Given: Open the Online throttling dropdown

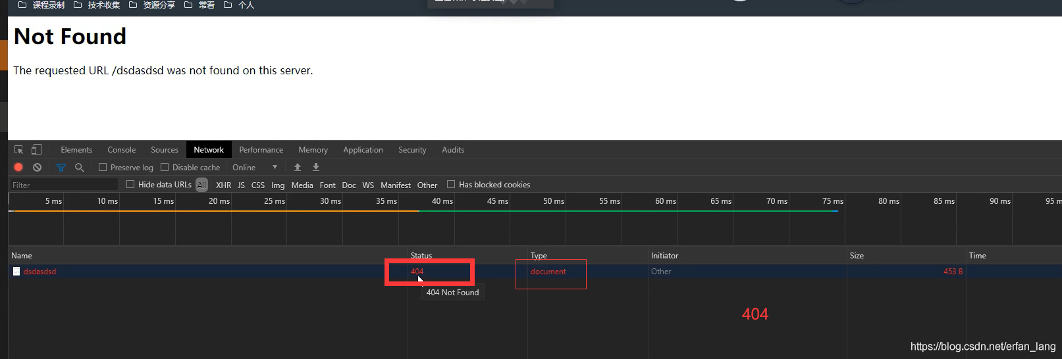Looking at the screenshot, I should coord(255,168).
